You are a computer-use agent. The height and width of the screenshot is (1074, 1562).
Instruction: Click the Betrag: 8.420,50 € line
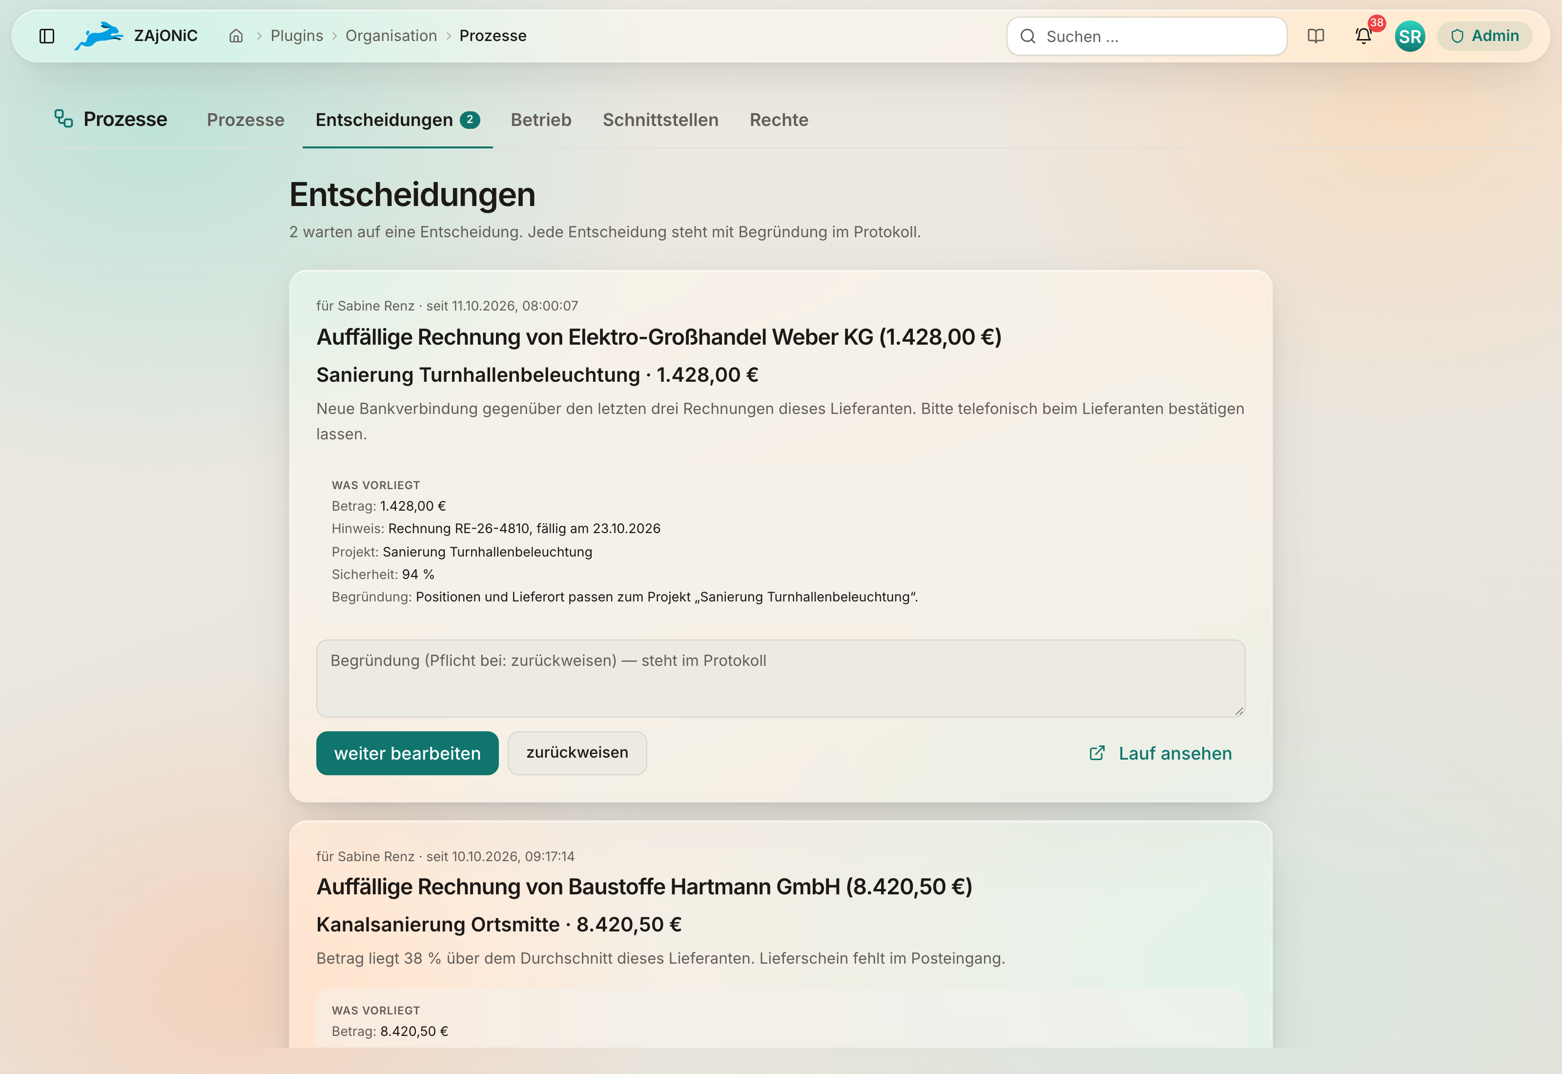tap(390, 1031)
